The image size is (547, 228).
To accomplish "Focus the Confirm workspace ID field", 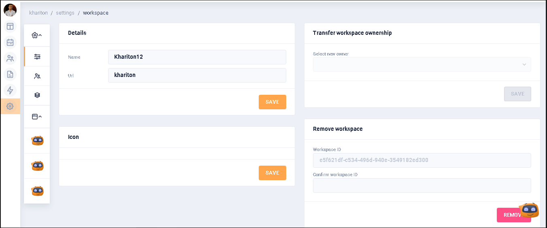I will pyautogui.click(x=421, y=185).
